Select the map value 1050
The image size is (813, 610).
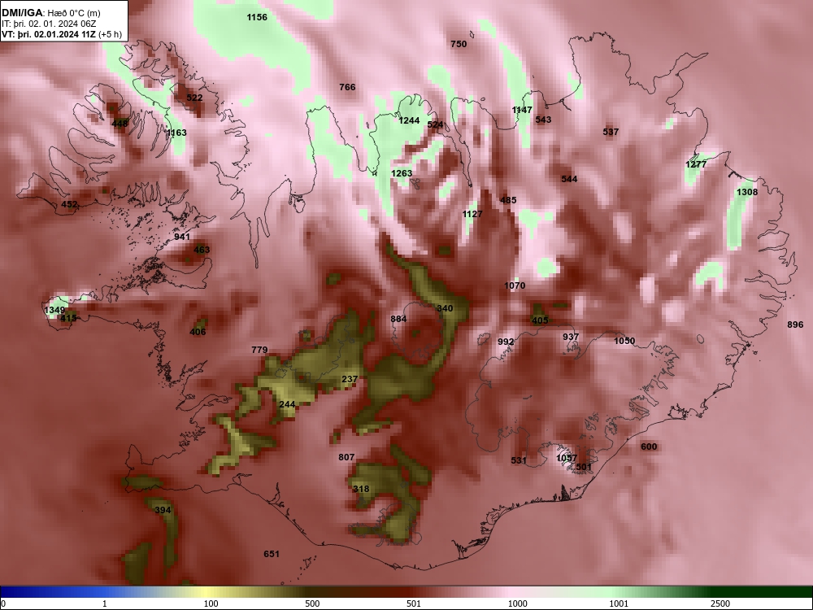coord(624,341)
